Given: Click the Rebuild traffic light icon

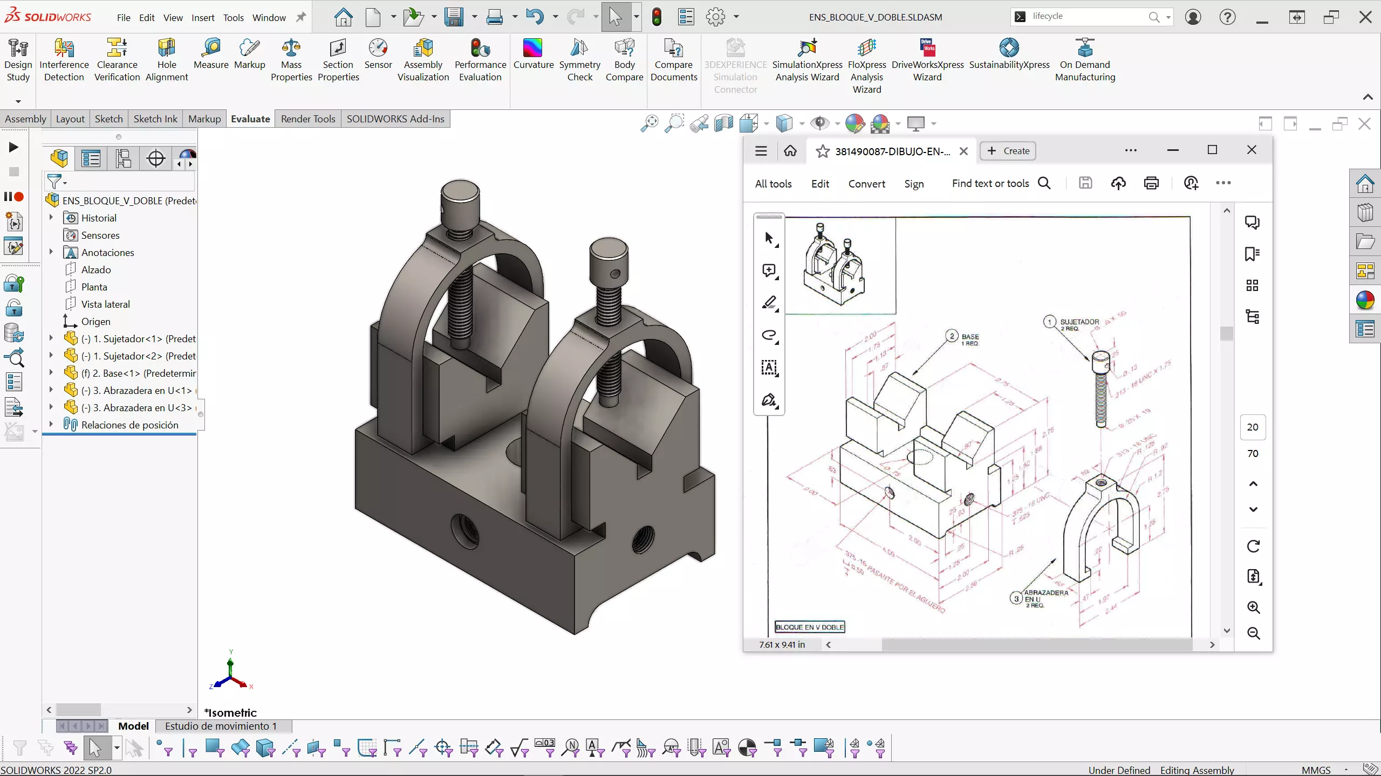Looking at the screenshot, I should (x=657, y=17).
